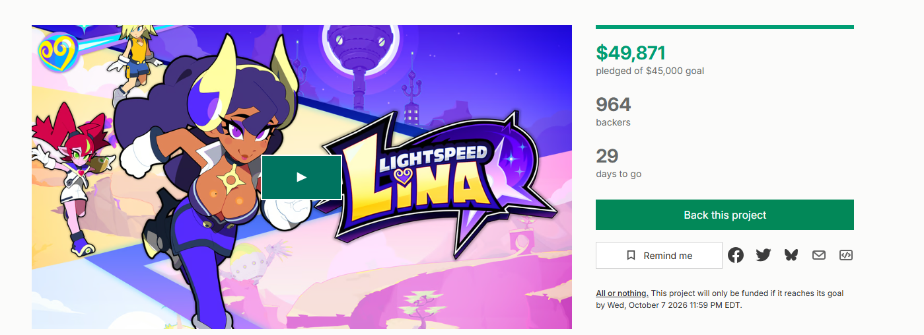Share project on Facebook
The width and height of the screenshot is (924, 335).
tap(736, 255)
